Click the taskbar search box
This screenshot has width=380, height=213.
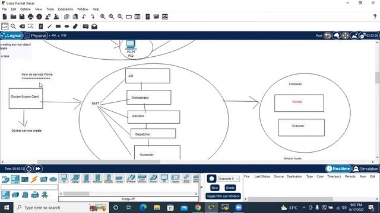click(x=61, y=208)
